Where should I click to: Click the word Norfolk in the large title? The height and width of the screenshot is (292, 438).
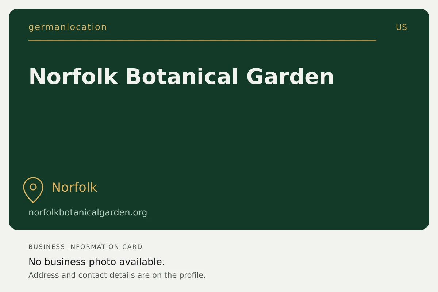pyautogui.click(x=73, y=77)
